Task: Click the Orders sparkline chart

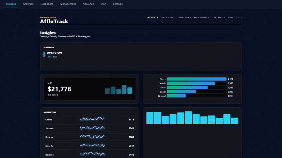Action: (x=92, y=119)
